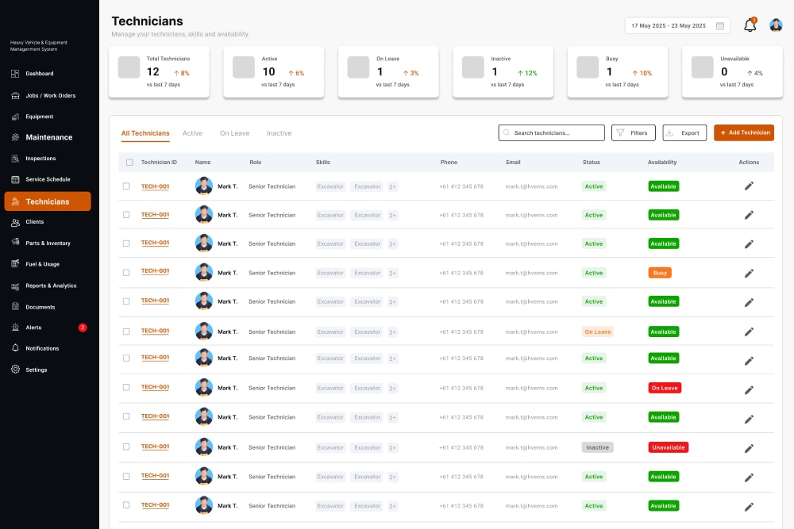This screenshot has width=794, height=529.
Task: Click the grey Inactive status badge
Action: click(598, 447)
